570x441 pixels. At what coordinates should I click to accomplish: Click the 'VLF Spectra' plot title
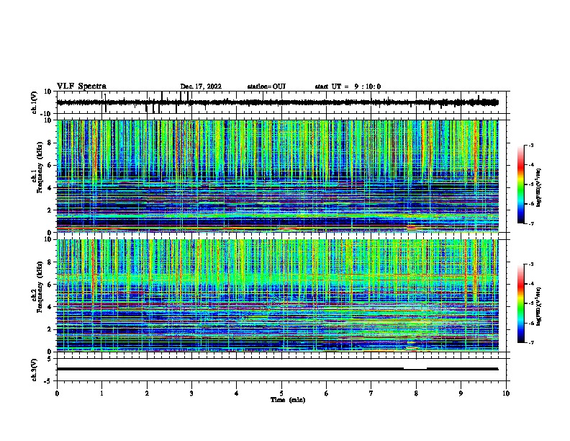pyautogui.click(x=81, y=86)
